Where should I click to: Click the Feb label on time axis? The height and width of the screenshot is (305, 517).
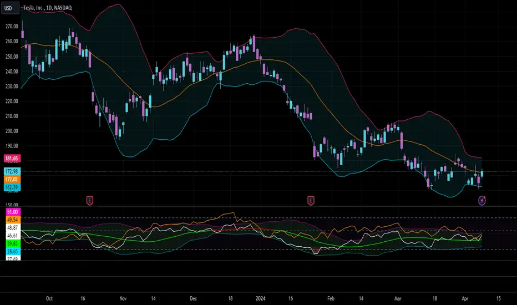[331, 298]
